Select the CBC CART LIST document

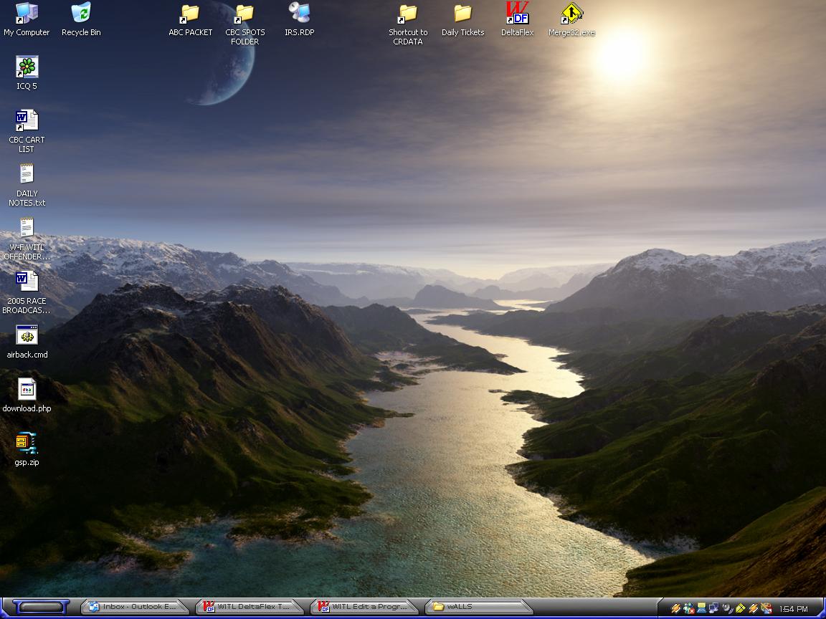27,121
